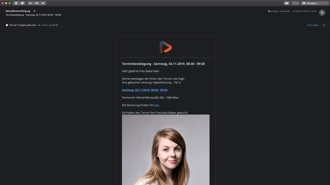Click the orange play-shaped company logo
Viewport: 330px width, 185px height.
166,47
